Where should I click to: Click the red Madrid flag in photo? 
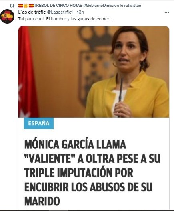[27, 73]
